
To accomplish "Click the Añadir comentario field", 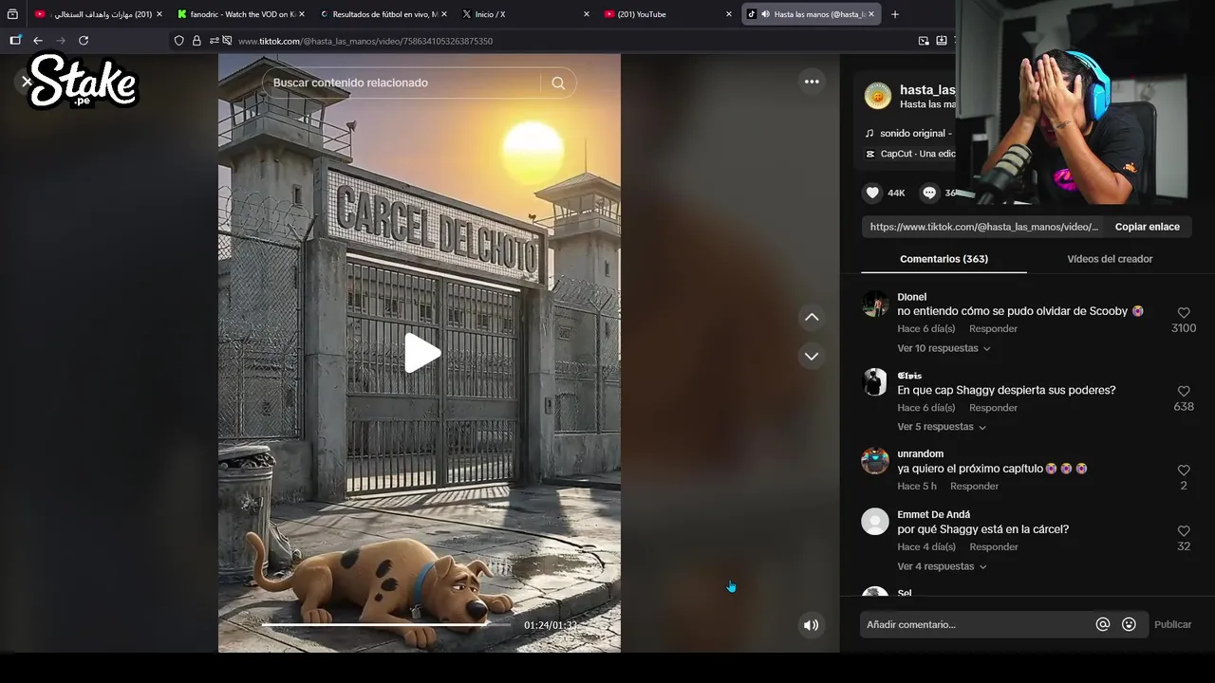I will point(978,624).
